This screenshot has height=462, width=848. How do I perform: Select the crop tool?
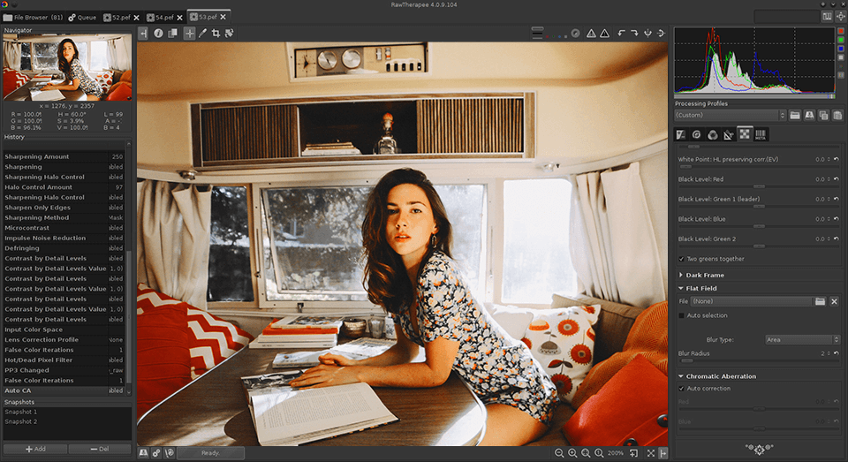tap(216, 33)
